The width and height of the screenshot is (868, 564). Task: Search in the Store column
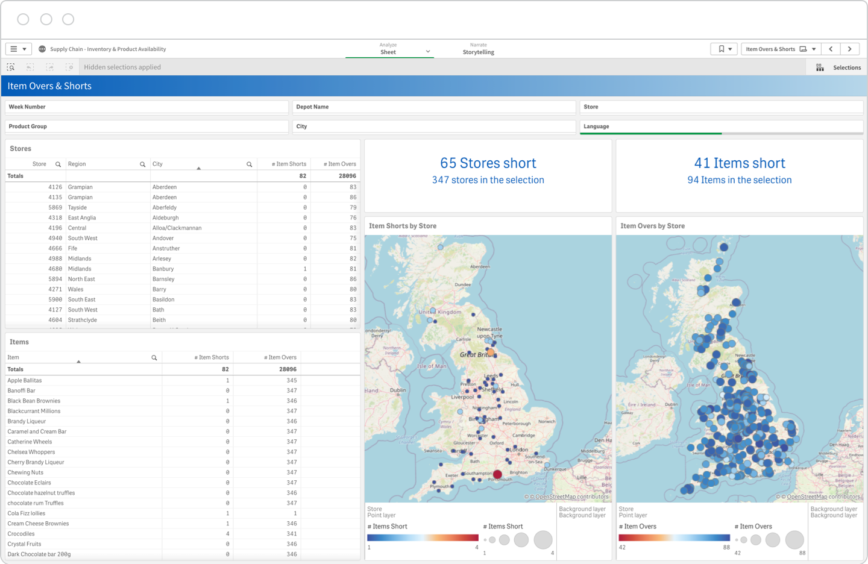tap(58, 164)
